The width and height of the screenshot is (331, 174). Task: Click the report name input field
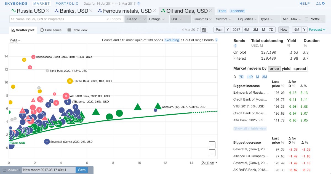coord(49,170)
